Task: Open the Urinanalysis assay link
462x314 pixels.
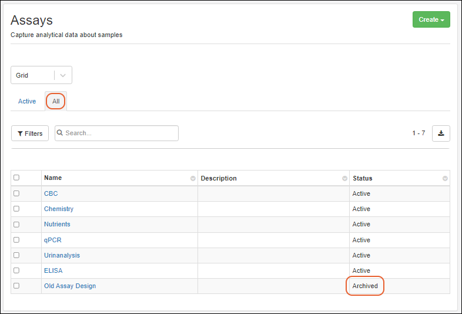Action: click(62, 255)
